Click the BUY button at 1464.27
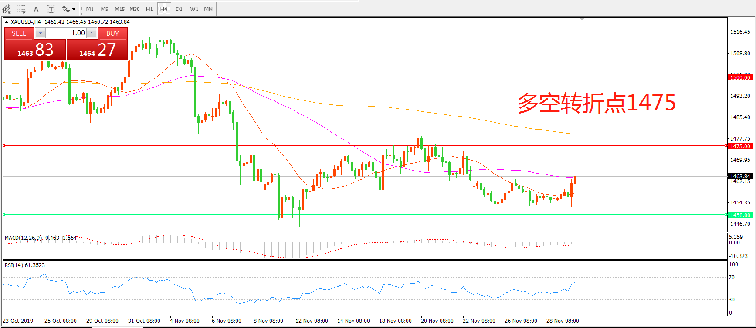This screenshot has width=756, height=328. 97,50
